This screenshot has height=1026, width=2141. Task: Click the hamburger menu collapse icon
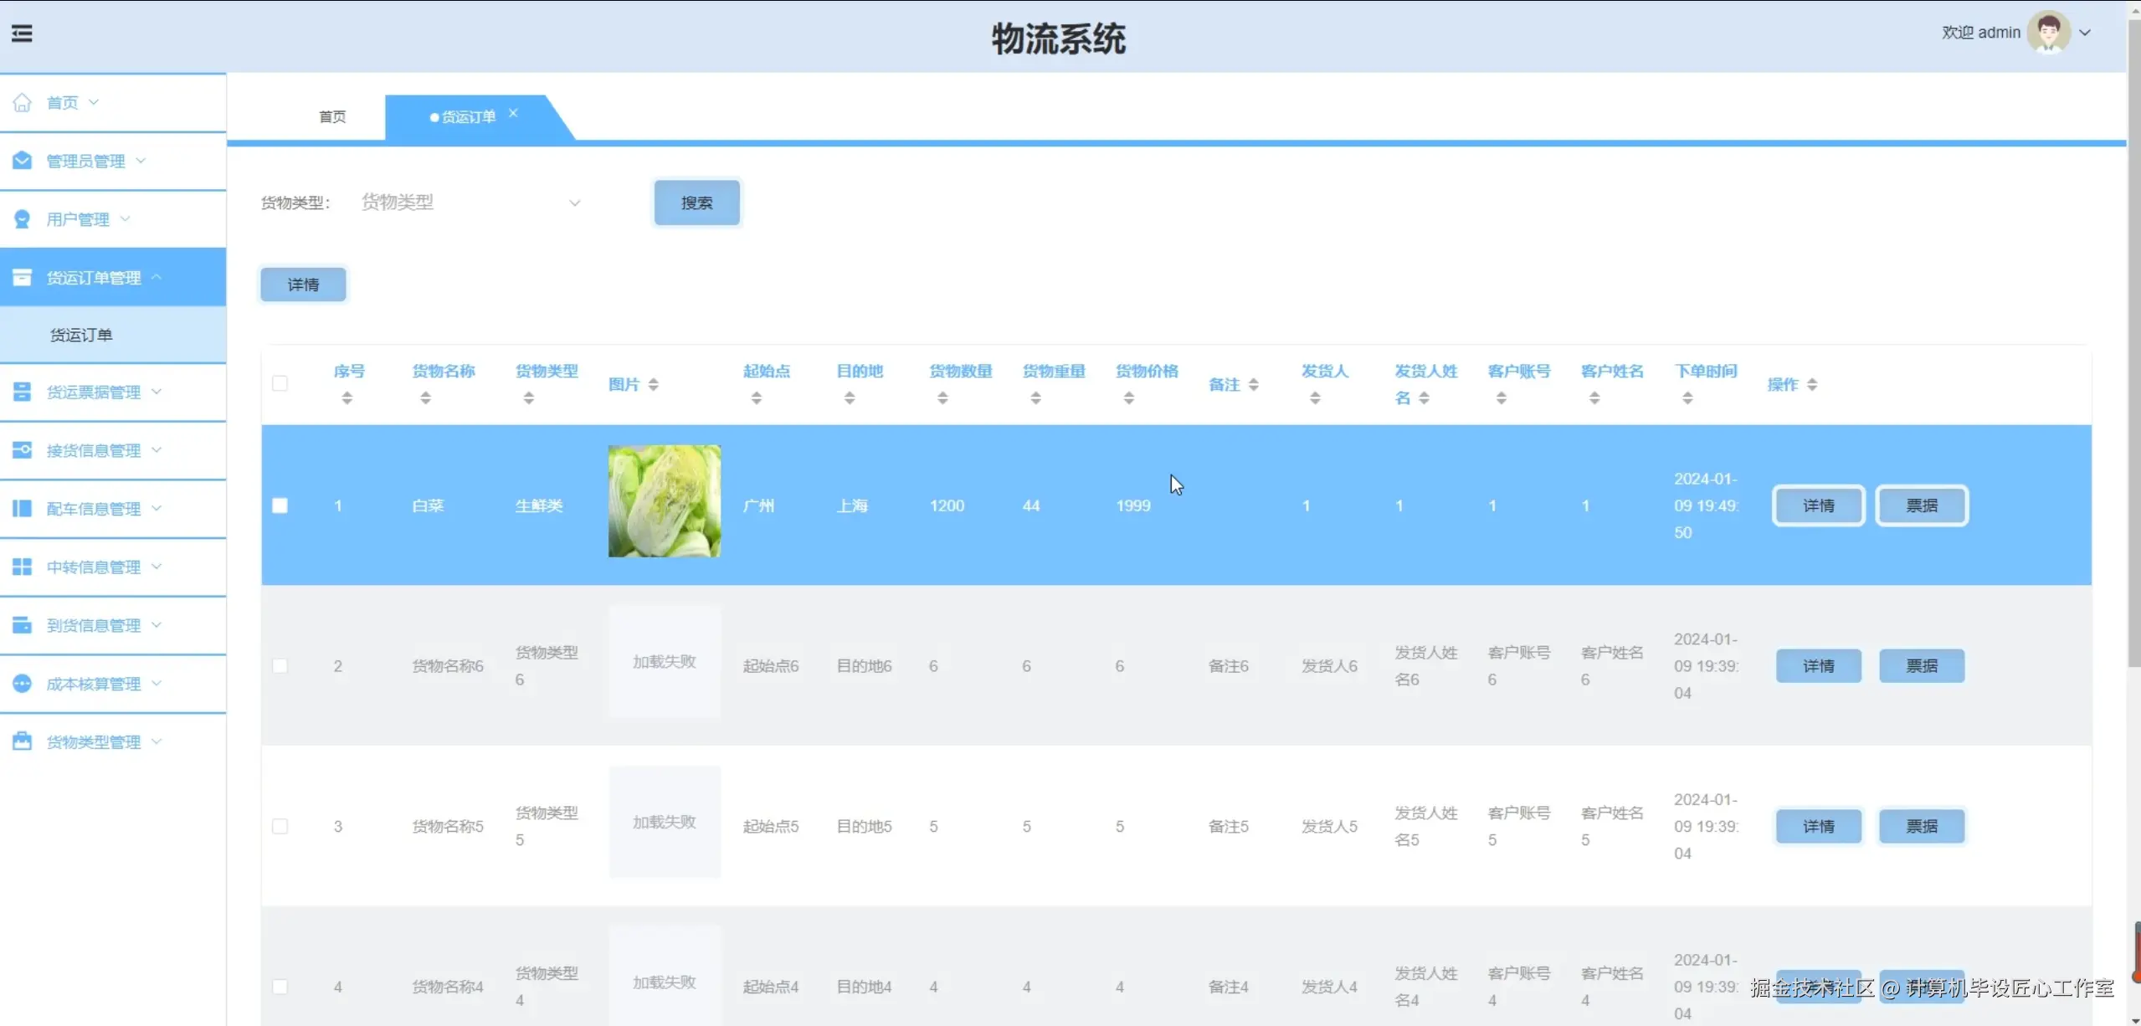[22, 33]
